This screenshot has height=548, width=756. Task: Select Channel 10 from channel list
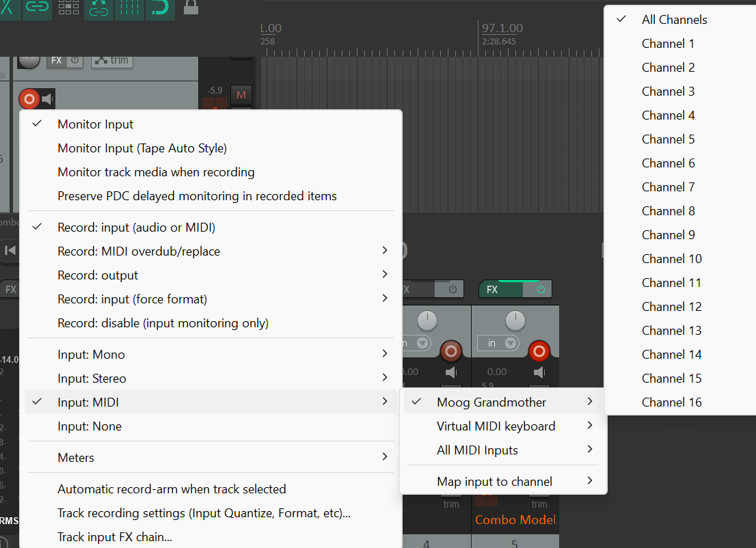click(680, 259)
